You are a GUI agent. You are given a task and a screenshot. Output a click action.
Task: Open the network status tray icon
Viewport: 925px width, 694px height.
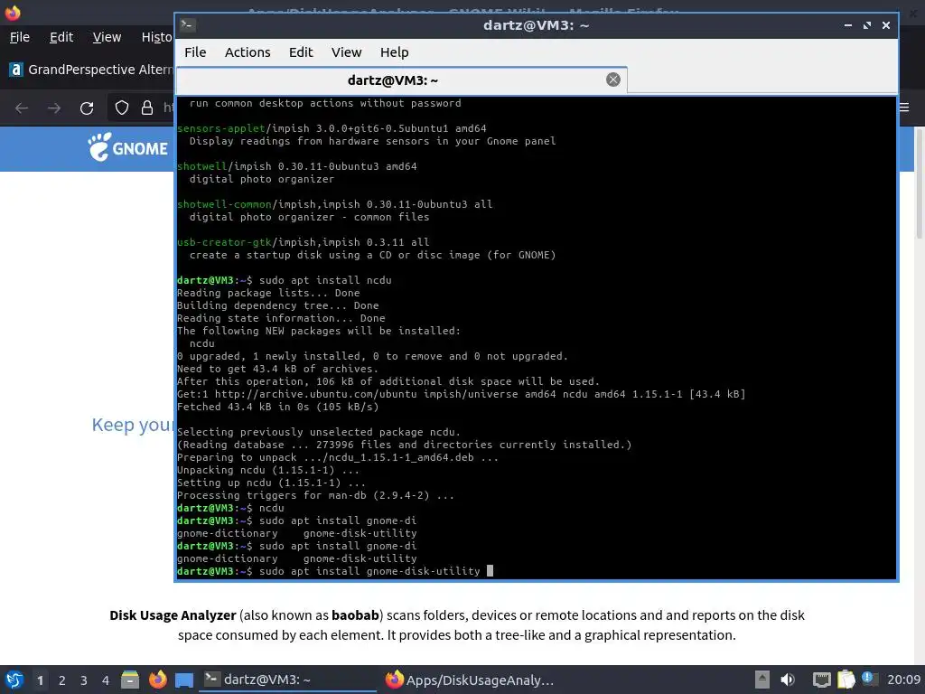tap(821, 680)
